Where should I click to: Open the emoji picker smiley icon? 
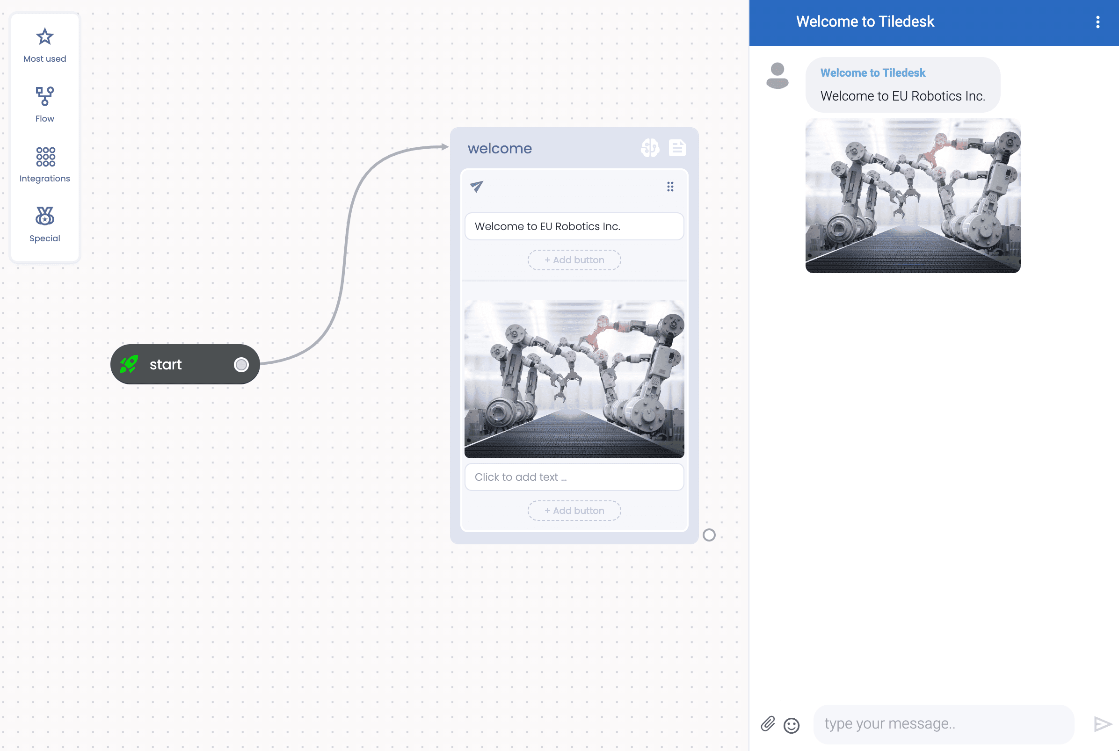point(792,726)
